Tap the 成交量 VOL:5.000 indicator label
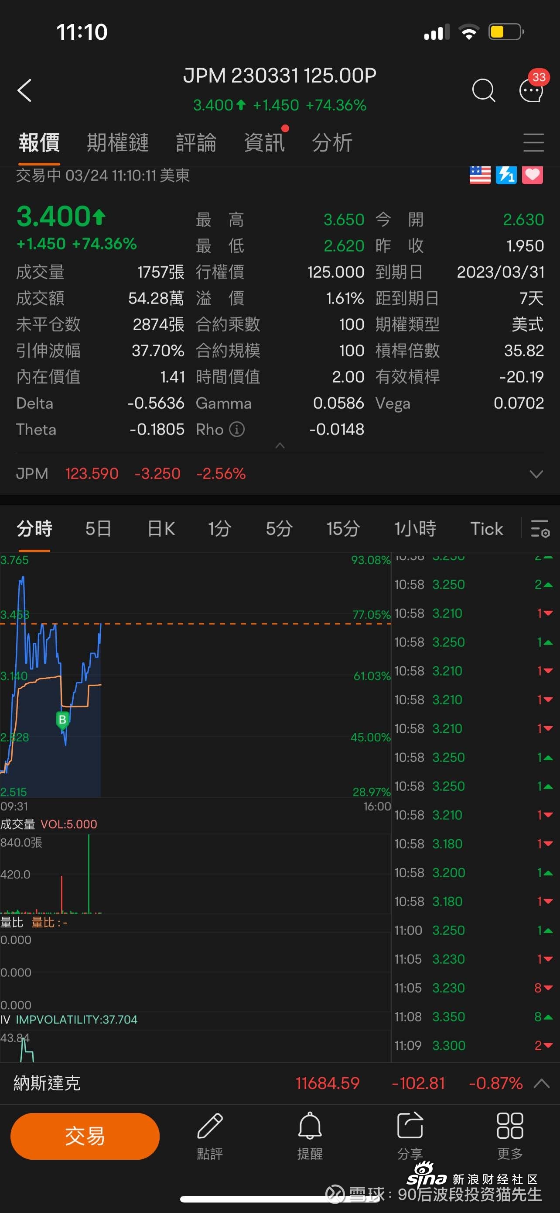 pyautogui.click(x=49, y=824)
